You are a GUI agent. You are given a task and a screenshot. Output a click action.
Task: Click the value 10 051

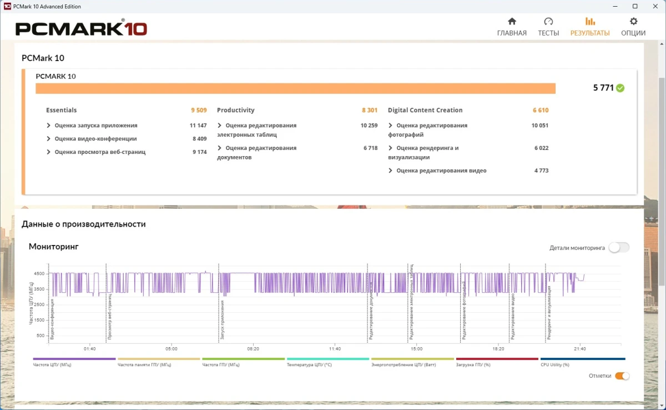click(540, 126)
